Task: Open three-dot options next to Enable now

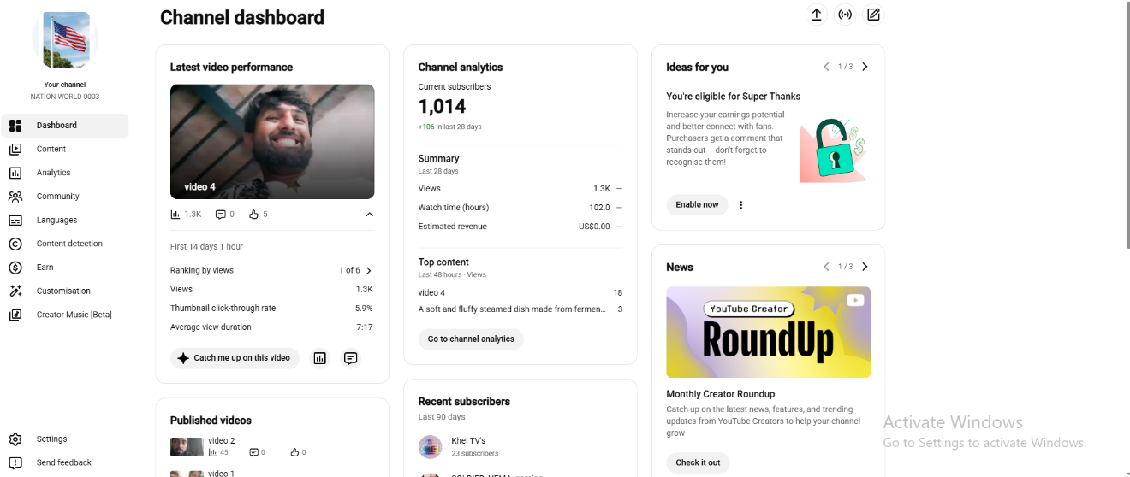Action: point(741,205)
